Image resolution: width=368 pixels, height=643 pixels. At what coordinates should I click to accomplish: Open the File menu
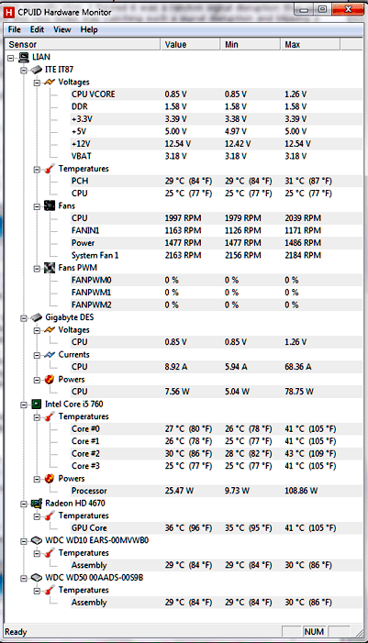click(15, 29)
